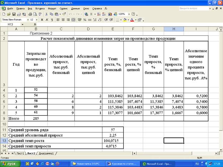Open the Chart Wizard icon

(110, 14)
